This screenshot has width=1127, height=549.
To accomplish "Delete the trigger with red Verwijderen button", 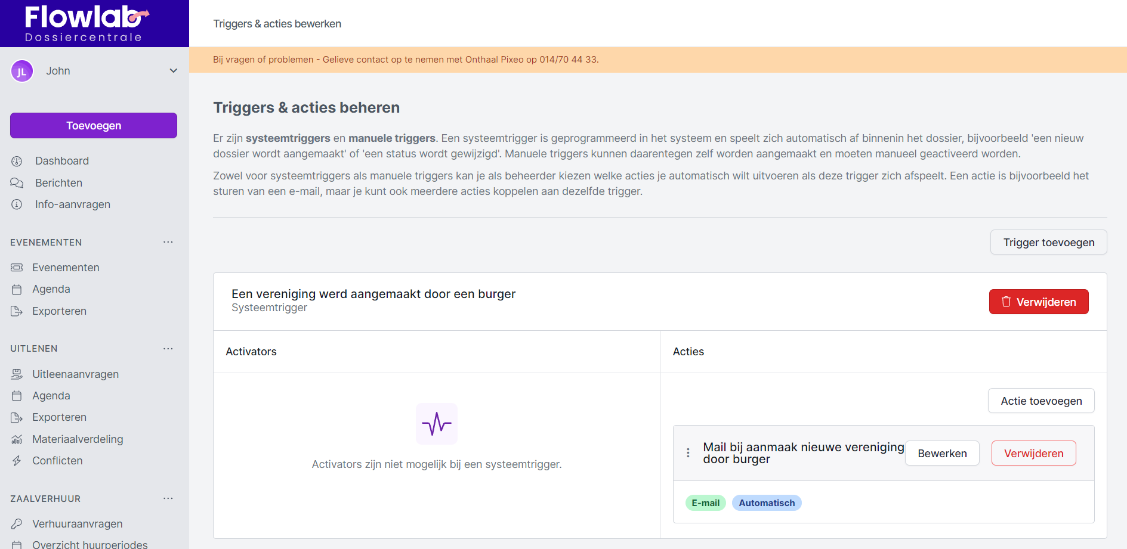I will pyautogui.click(x=1038, y=302).
